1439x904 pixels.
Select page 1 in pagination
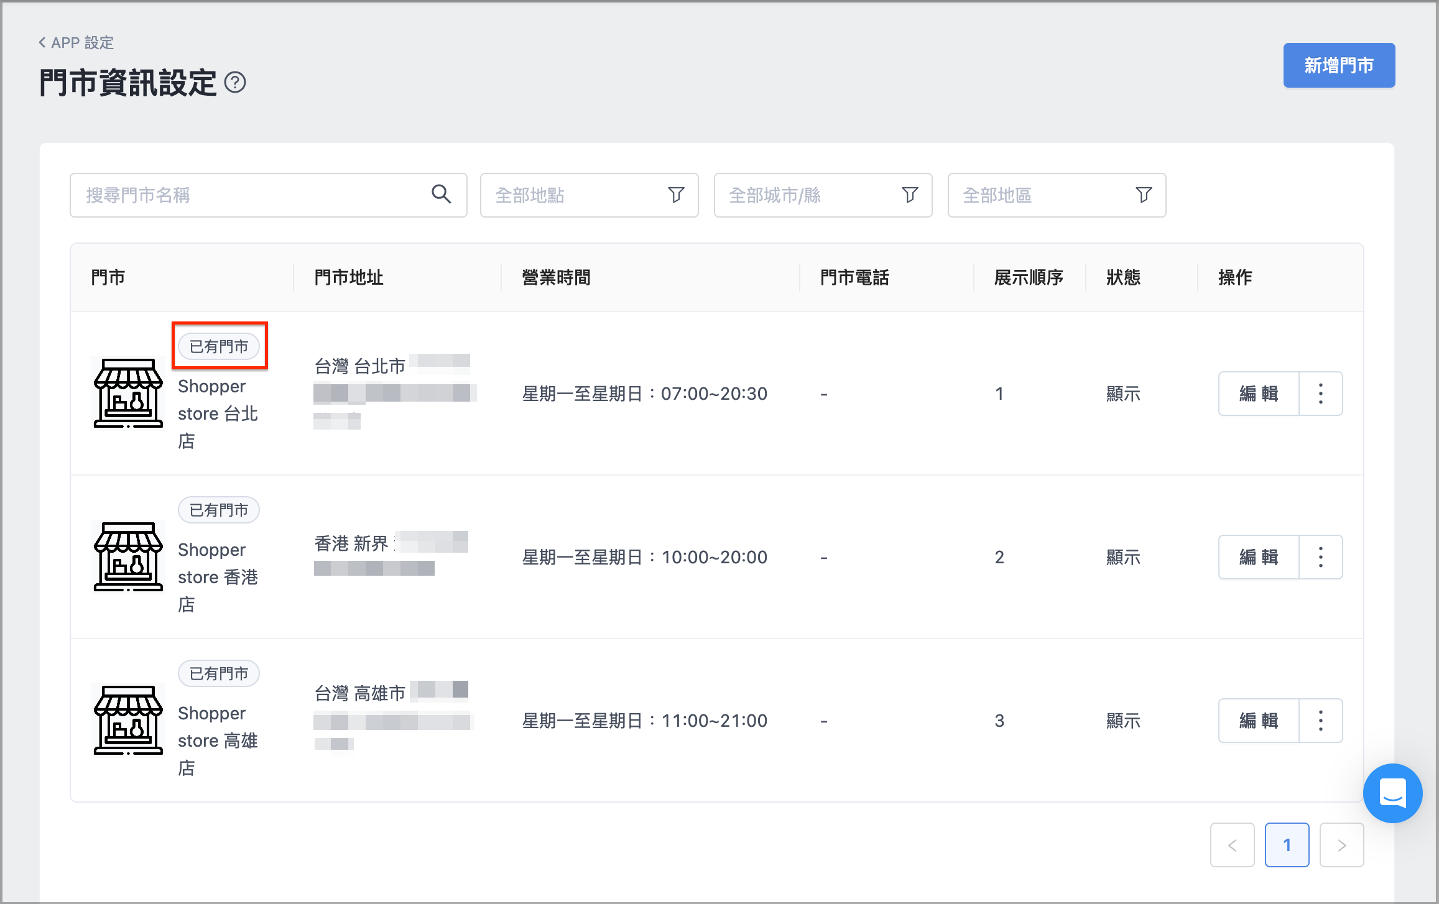tap(1287, 845)
